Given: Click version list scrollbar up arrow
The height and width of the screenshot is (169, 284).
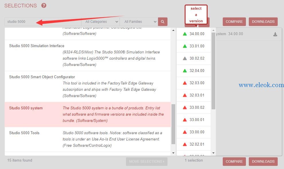Looking at the screenshot, I should point(213,30).
